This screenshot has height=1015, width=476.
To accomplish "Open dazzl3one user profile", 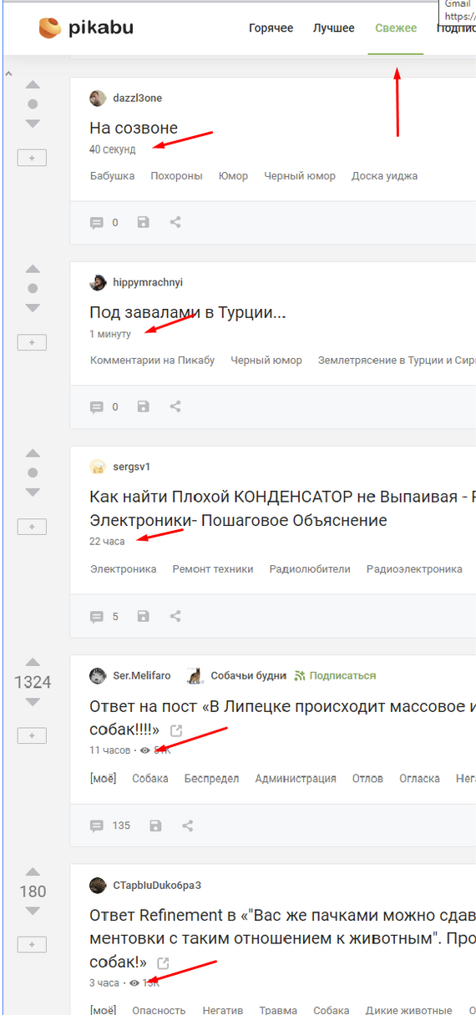I will click(x=138, y=98).
